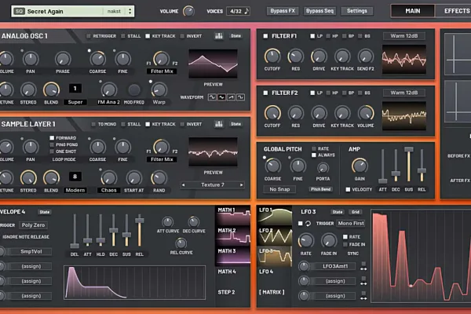471x314 pixels.
Task: Open the Poly Zero trigger dropdown
Action: [x=33, y=225]
